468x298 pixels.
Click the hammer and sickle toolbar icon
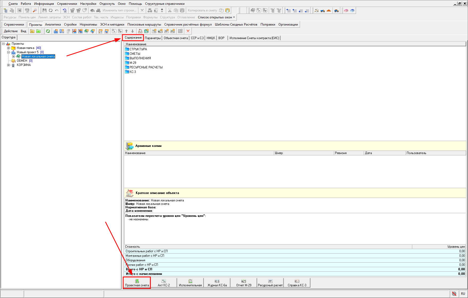(317, 10)
